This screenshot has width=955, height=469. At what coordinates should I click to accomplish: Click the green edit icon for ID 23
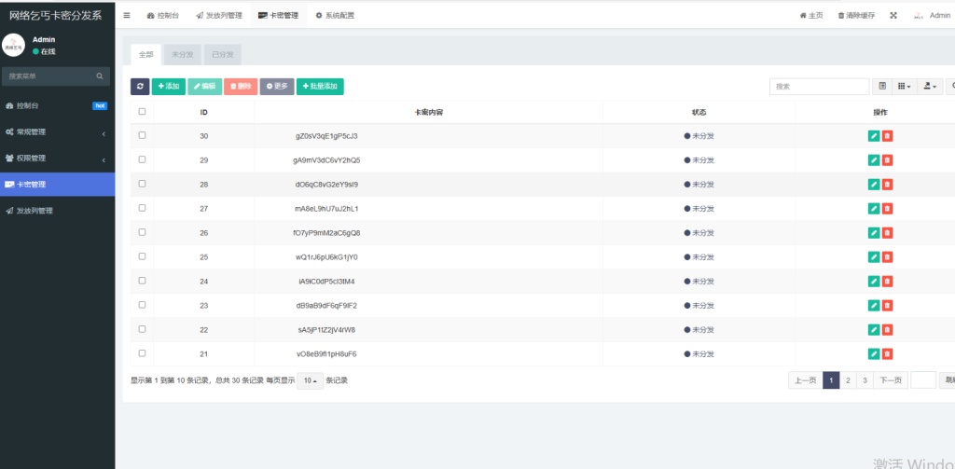pyautogui.click(x=874, y=306)
